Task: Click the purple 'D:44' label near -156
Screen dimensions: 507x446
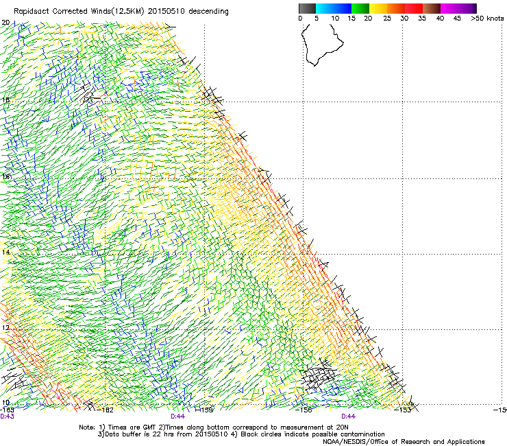Action: 348,416
